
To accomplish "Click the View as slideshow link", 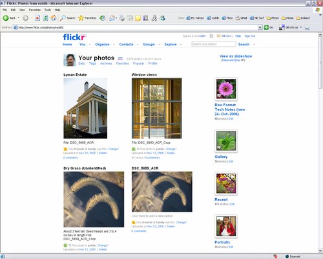I will click(236, 56).
